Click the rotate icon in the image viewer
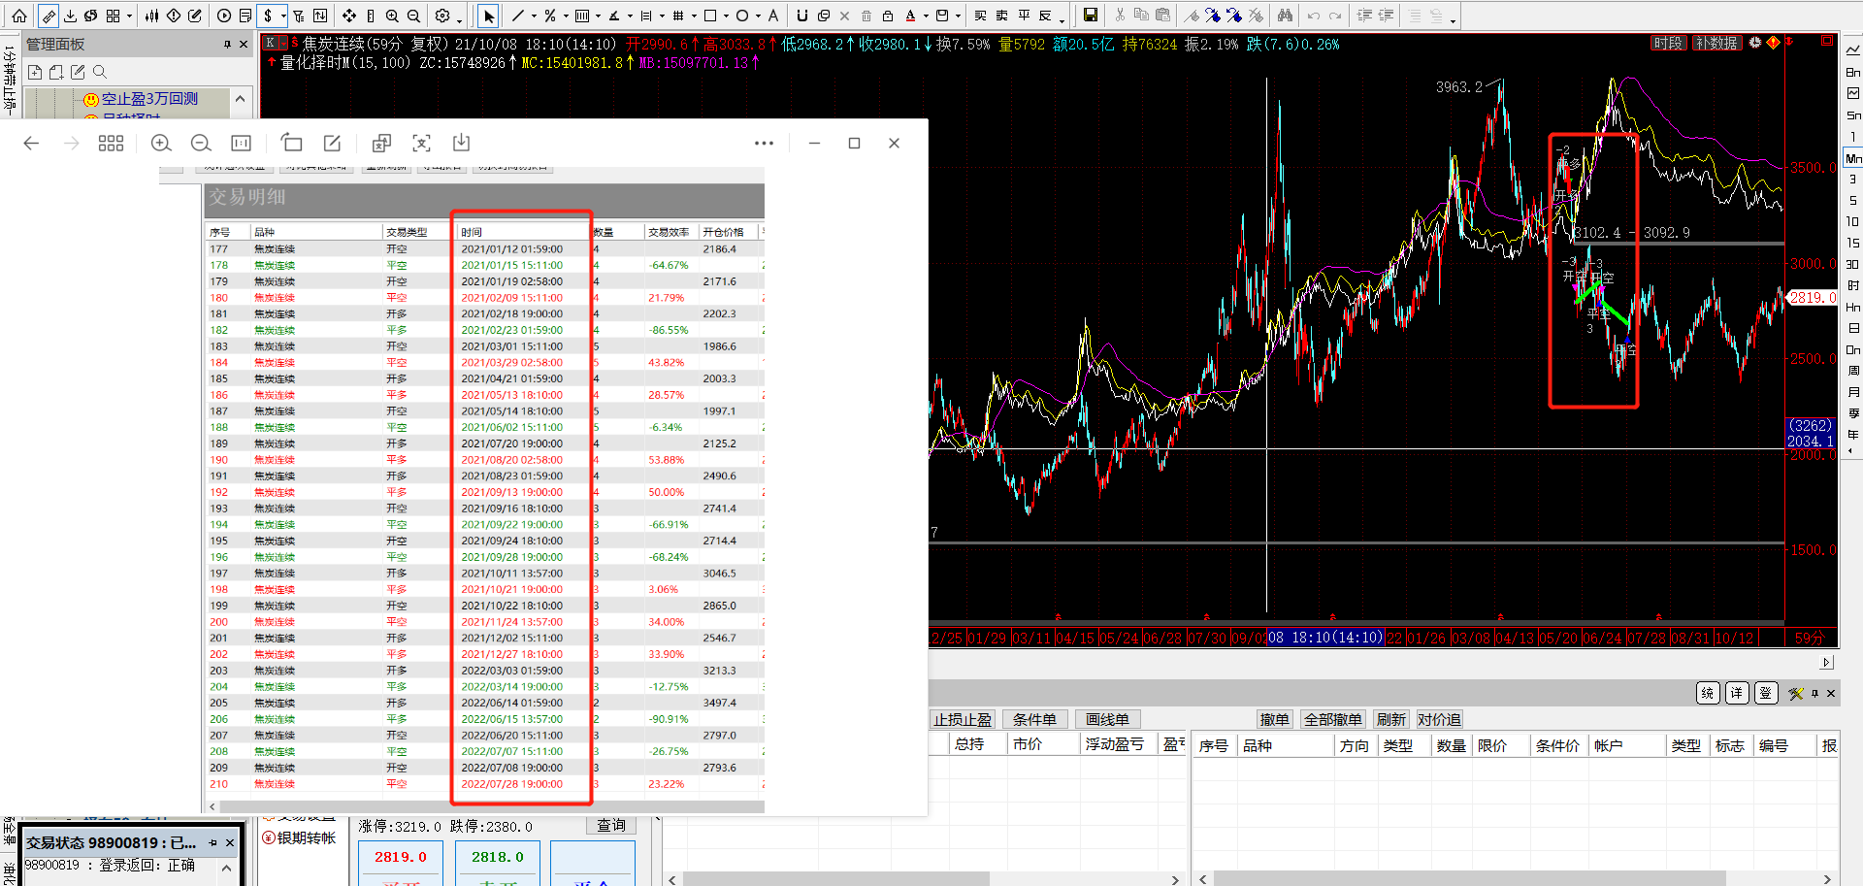Screen dimensions: 1863x886 click(291, 144)
